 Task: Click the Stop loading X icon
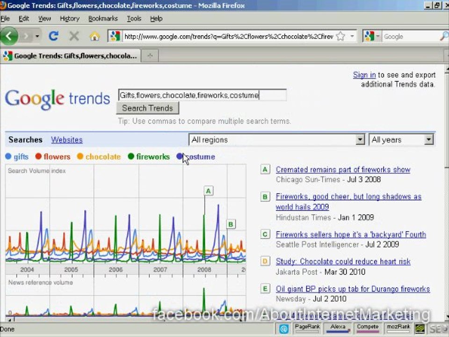coord(74,36)
